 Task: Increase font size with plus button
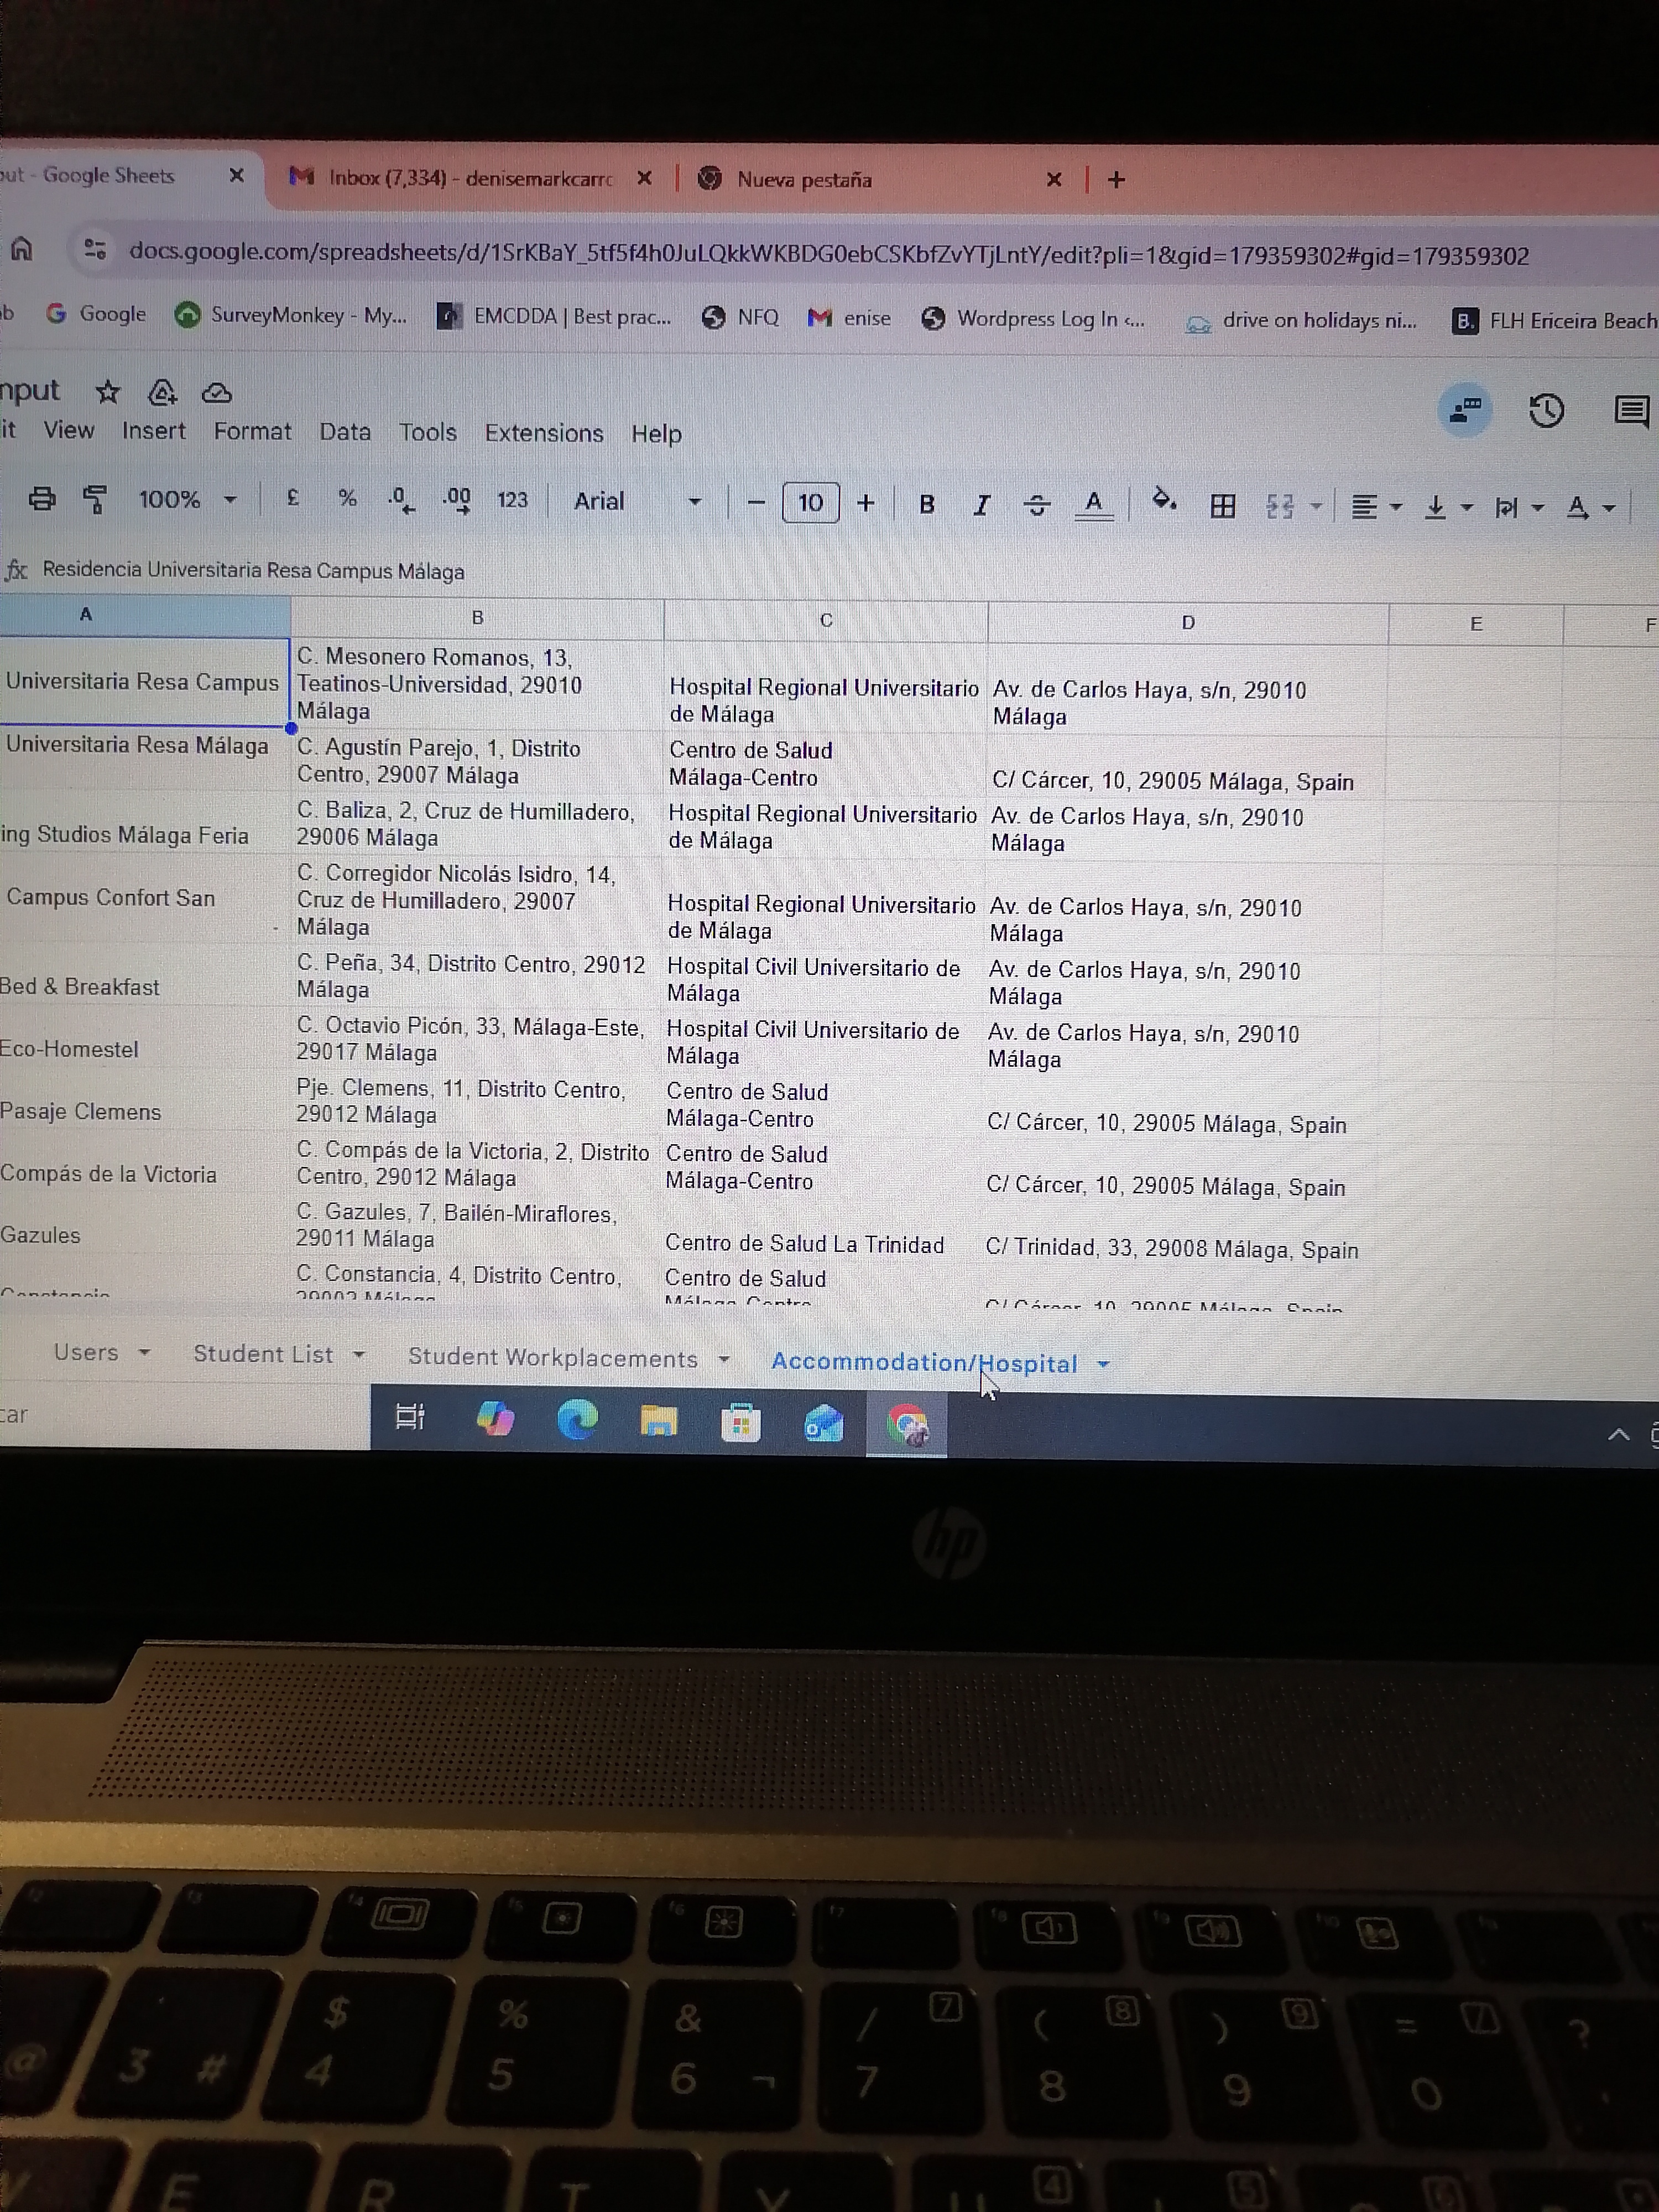866,502
